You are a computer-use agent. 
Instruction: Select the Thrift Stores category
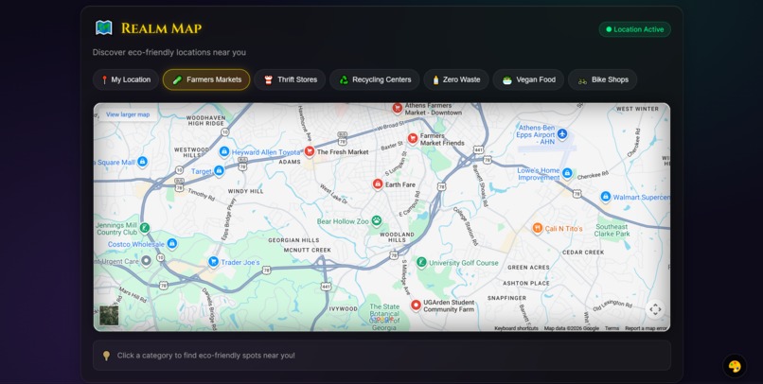coord(290,79)
